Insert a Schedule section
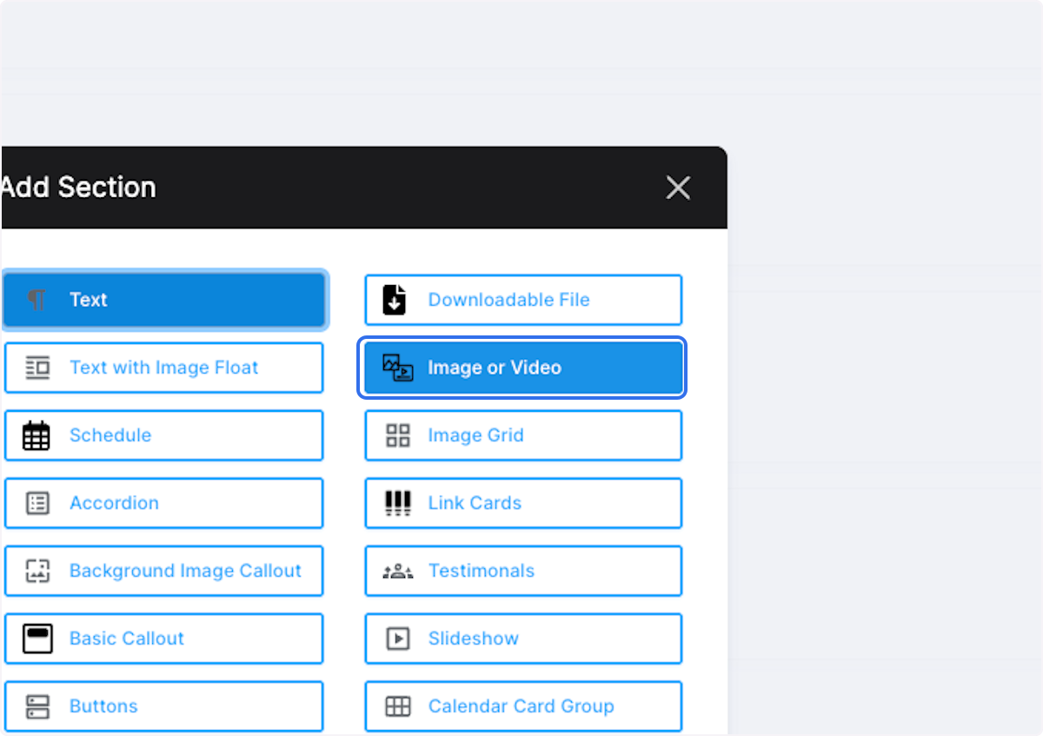1043x736 pixels. click(x=163, y=435)
